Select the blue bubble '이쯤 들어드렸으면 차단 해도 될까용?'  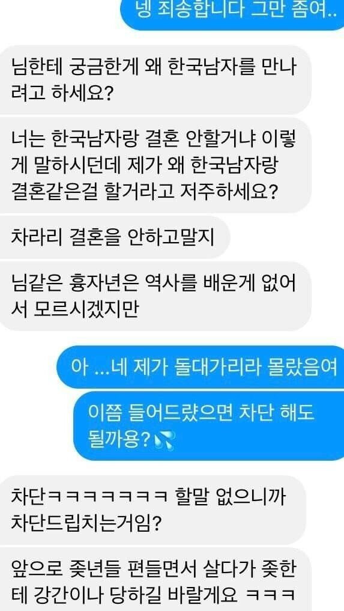coord(209,425)
